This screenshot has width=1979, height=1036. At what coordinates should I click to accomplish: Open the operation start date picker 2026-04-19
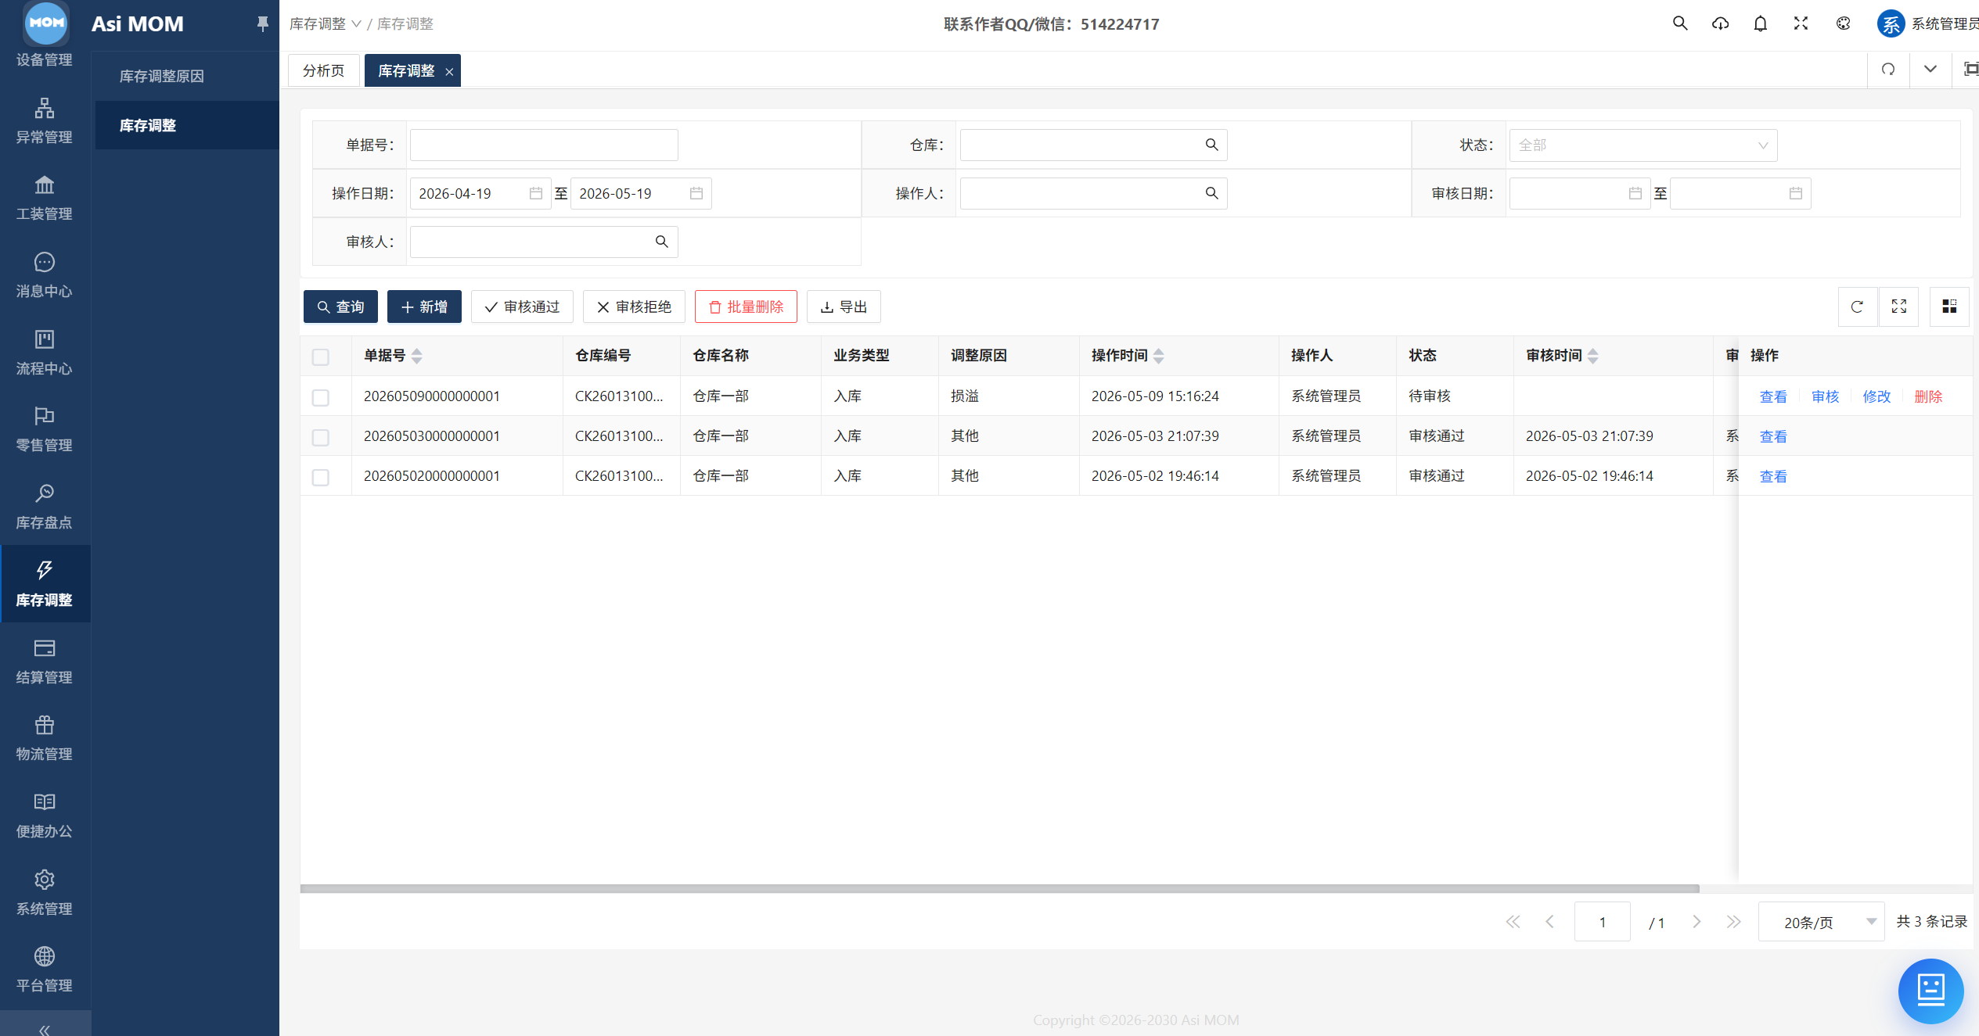coord(480,193)
